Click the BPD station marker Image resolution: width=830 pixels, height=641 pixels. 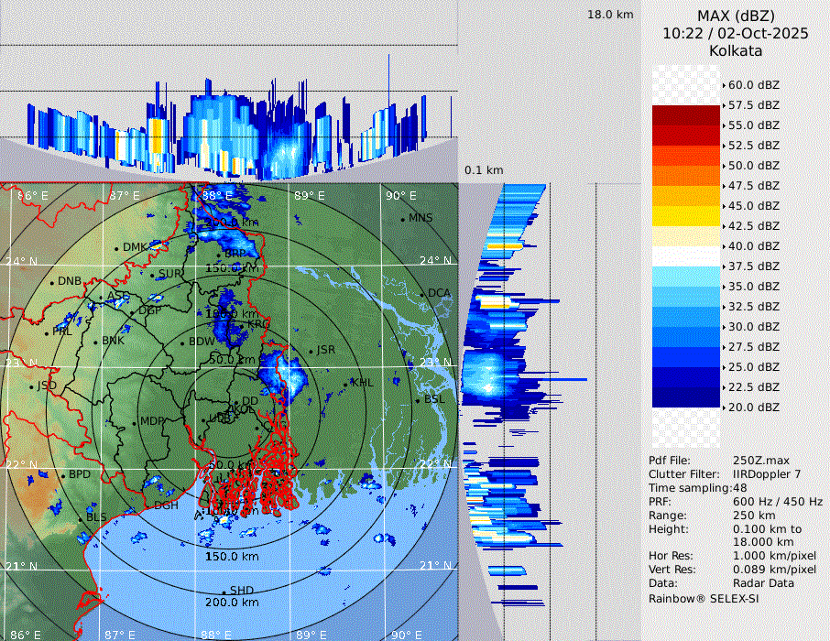(x=63, y=475)
